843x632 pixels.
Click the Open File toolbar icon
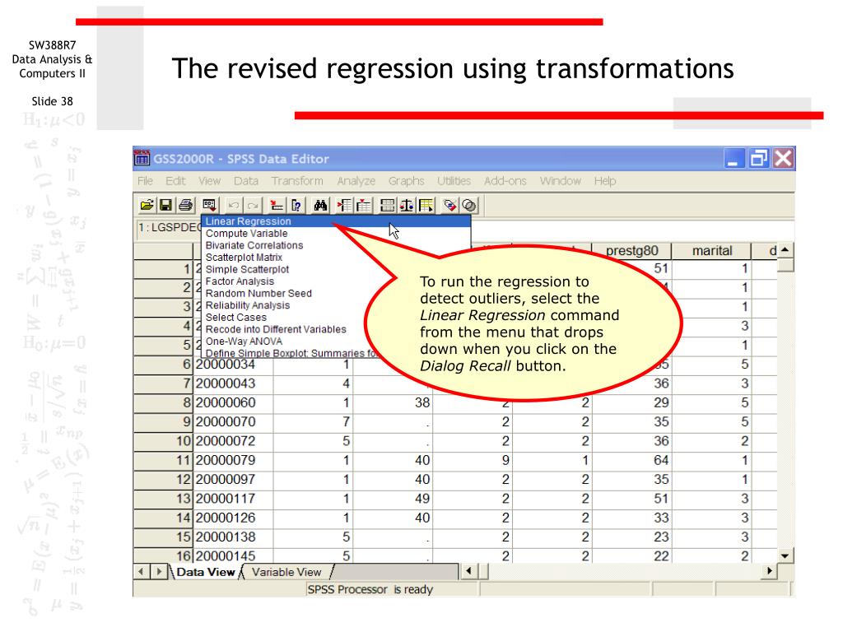coord(147,205)
